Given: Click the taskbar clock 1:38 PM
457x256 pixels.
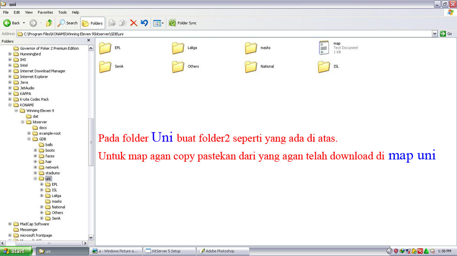Looking at the screenshot, I should (x=445, y=251).
